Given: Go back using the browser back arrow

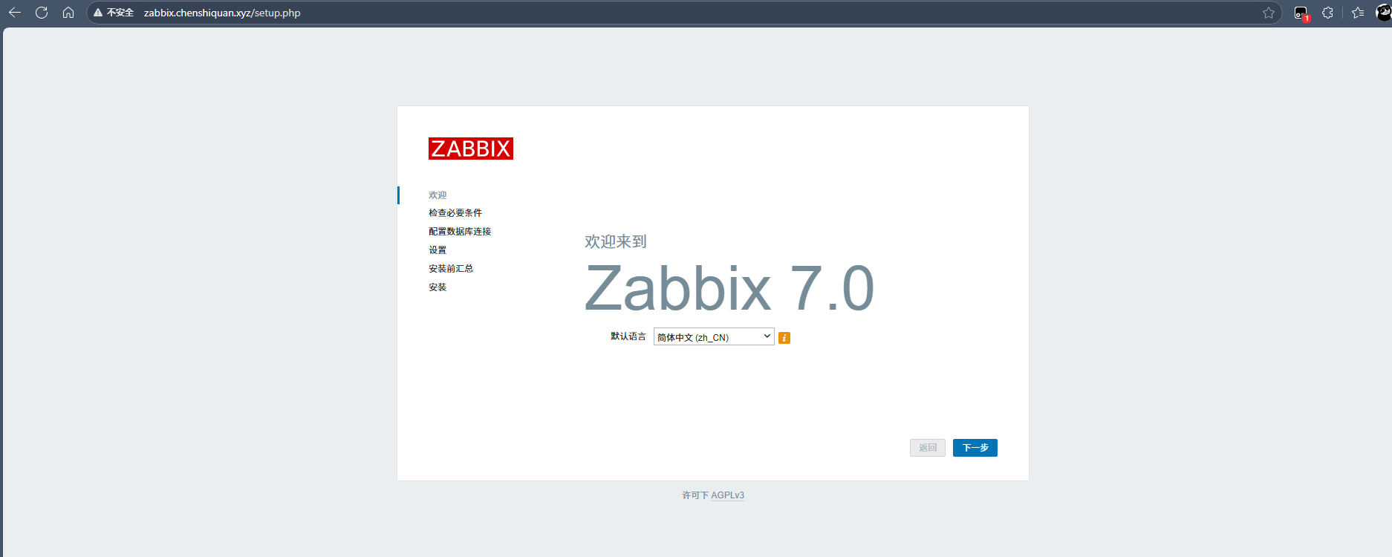Looking at the screenshot, I should pos(15,13).
